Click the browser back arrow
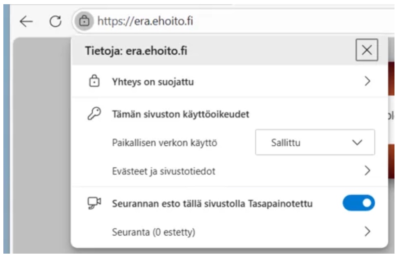 pyautogui.click(x=26, y=21)
